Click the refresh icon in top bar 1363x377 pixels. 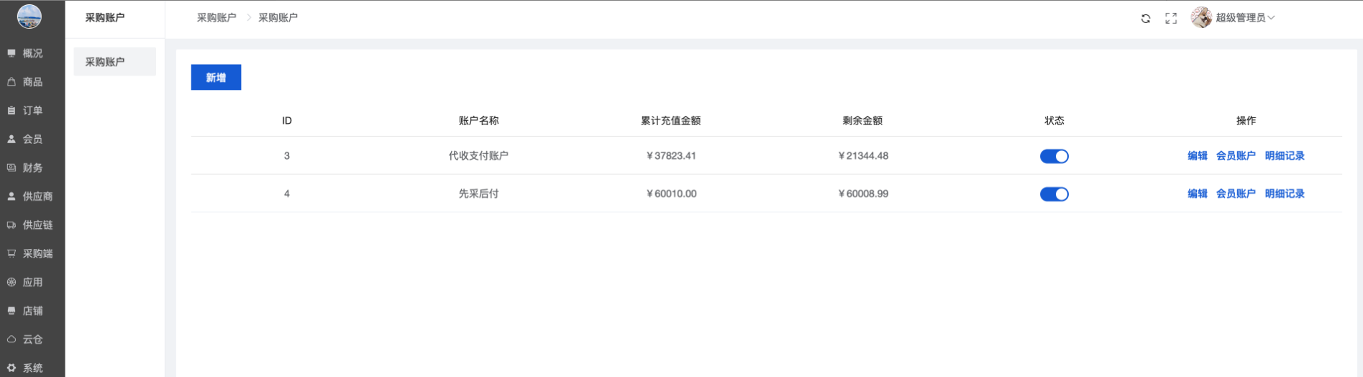tap(1145, 19)
